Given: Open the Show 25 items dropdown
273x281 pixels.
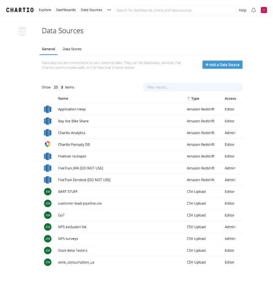Looking at the screenshot, I should click(58, 87).
